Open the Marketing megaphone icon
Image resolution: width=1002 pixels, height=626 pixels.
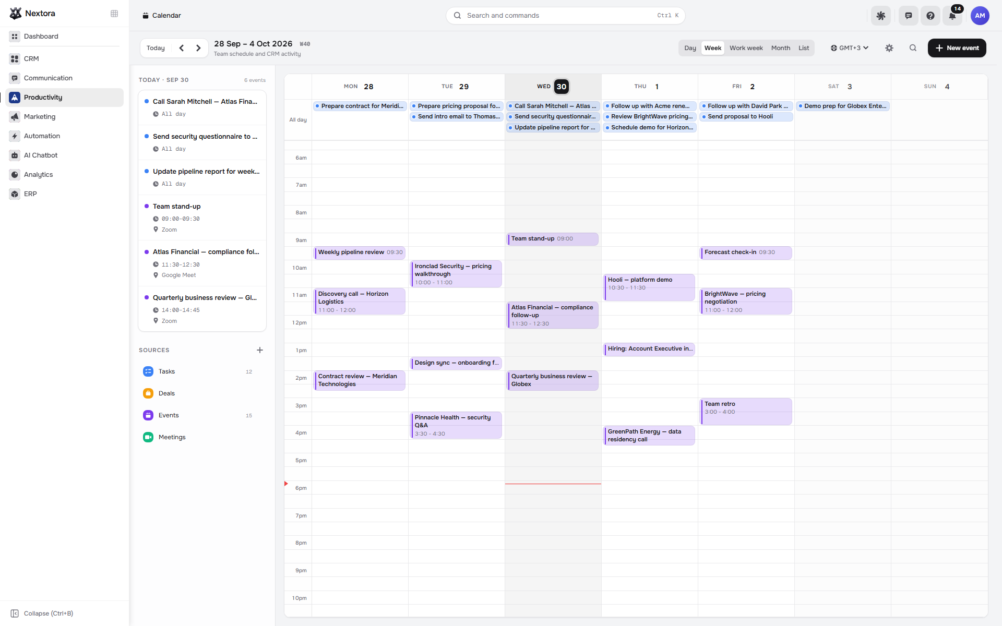pyautogui.click(x=15, y=117)
